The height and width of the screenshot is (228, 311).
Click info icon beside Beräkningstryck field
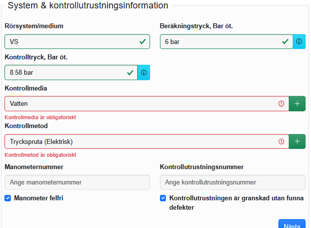[299, 42]
